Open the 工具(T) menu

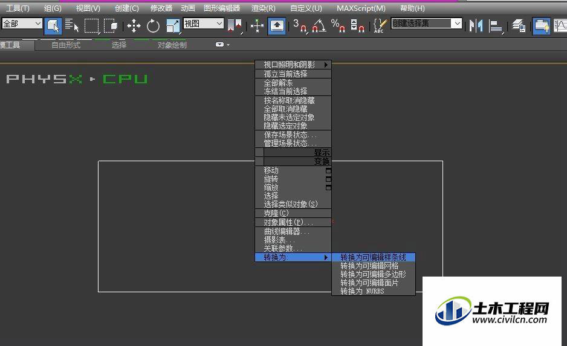pos(18,8)
